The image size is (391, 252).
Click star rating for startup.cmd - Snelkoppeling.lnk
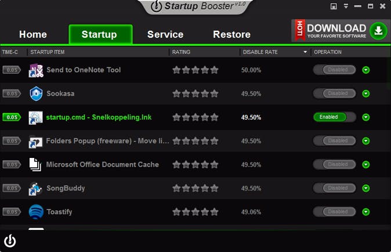[x=195, y=117]
